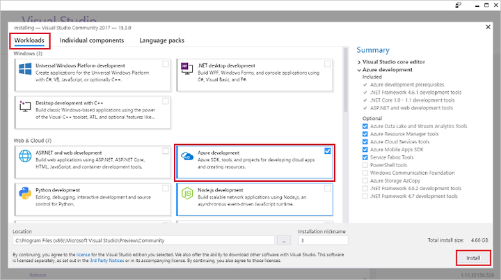Open the Individual components tab
This screenshot has height=280, width=501.
tap(92, 40)
